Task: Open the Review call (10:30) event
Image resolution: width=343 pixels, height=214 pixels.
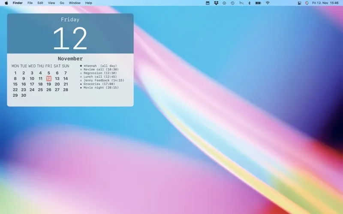Action: point(99,69)
